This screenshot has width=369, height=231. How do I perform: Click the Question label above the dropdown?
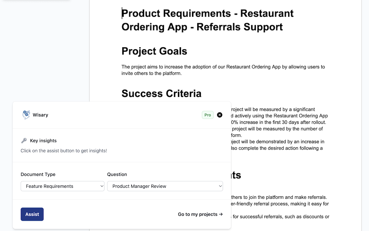pyautogui.click(x=117, y=174)
